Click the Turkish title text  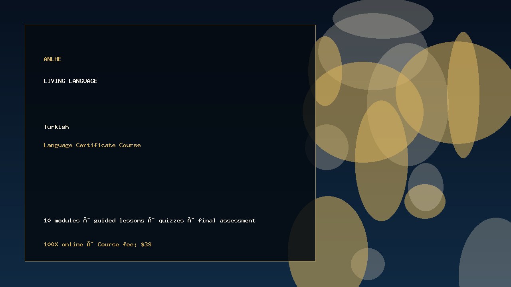point(56,127)
